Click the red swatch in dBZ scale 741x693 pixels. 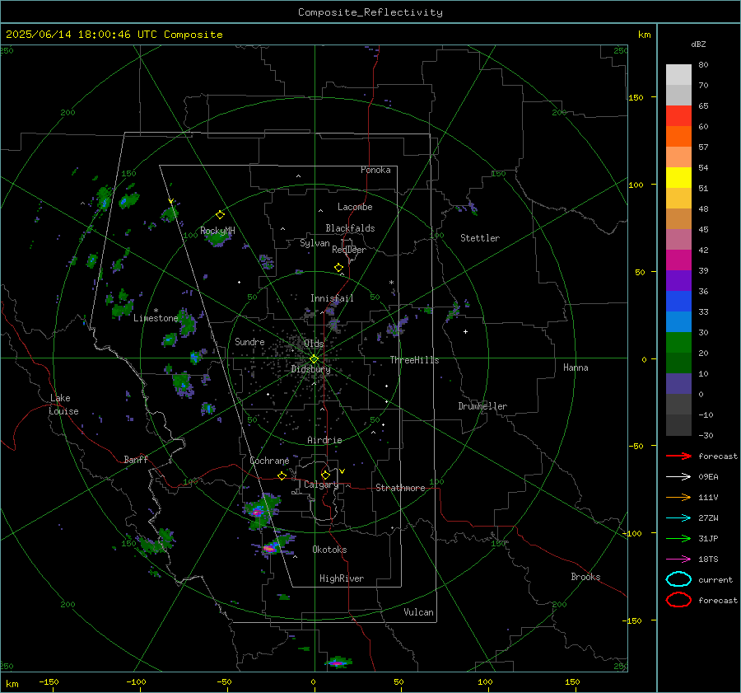[x=678, y=116]
